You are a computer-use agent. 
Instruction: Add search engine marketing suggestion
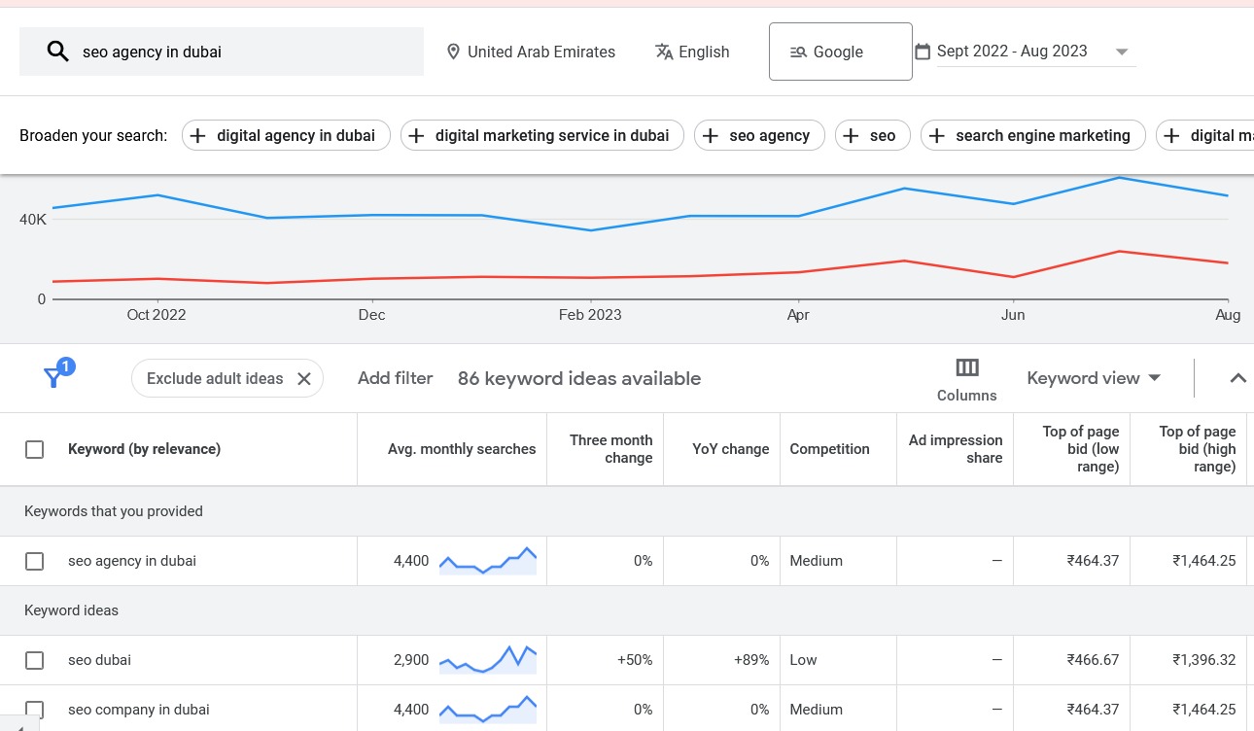pos(1033,136)
